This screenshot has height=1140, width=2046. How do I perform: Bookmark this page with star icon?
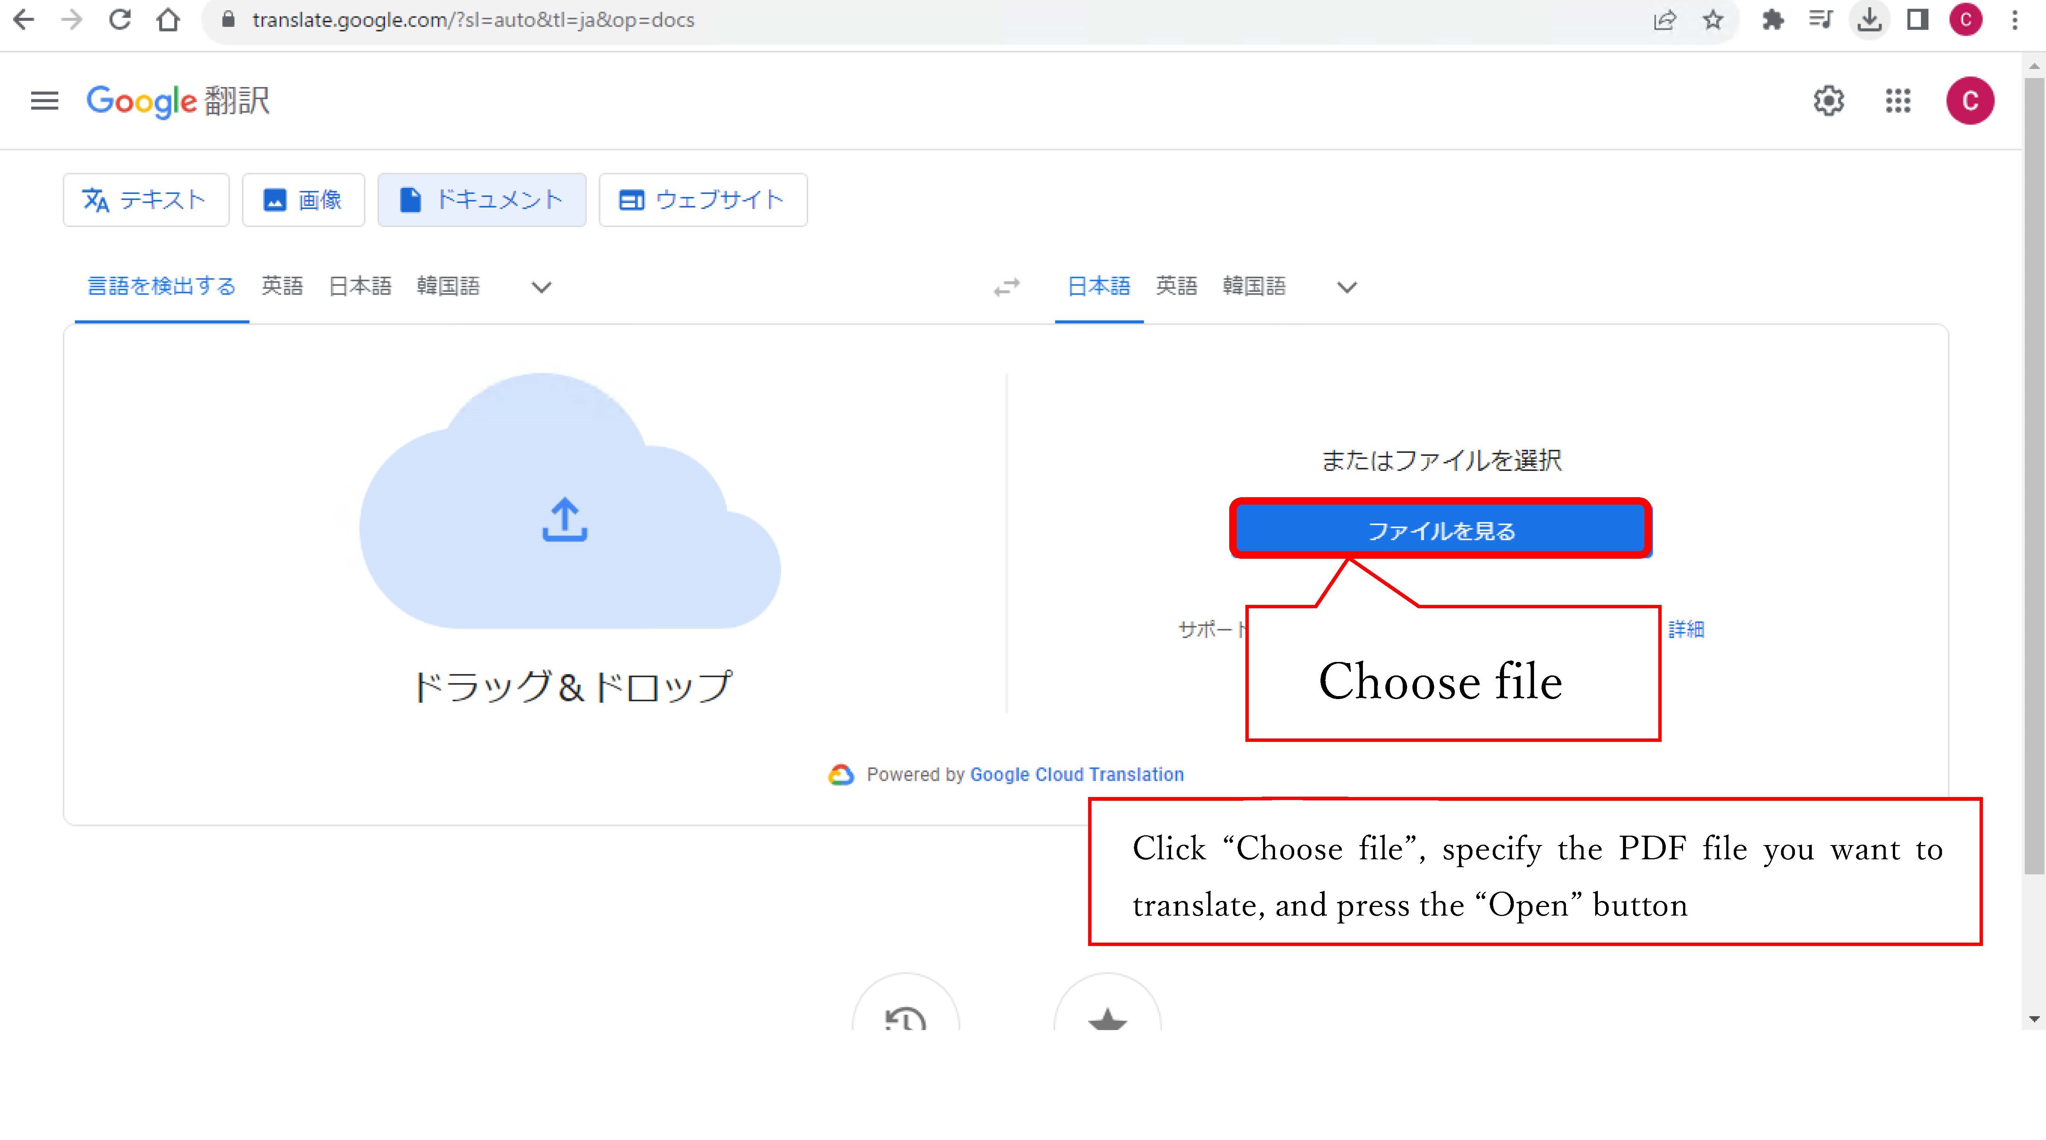(x=1713, y=20)
